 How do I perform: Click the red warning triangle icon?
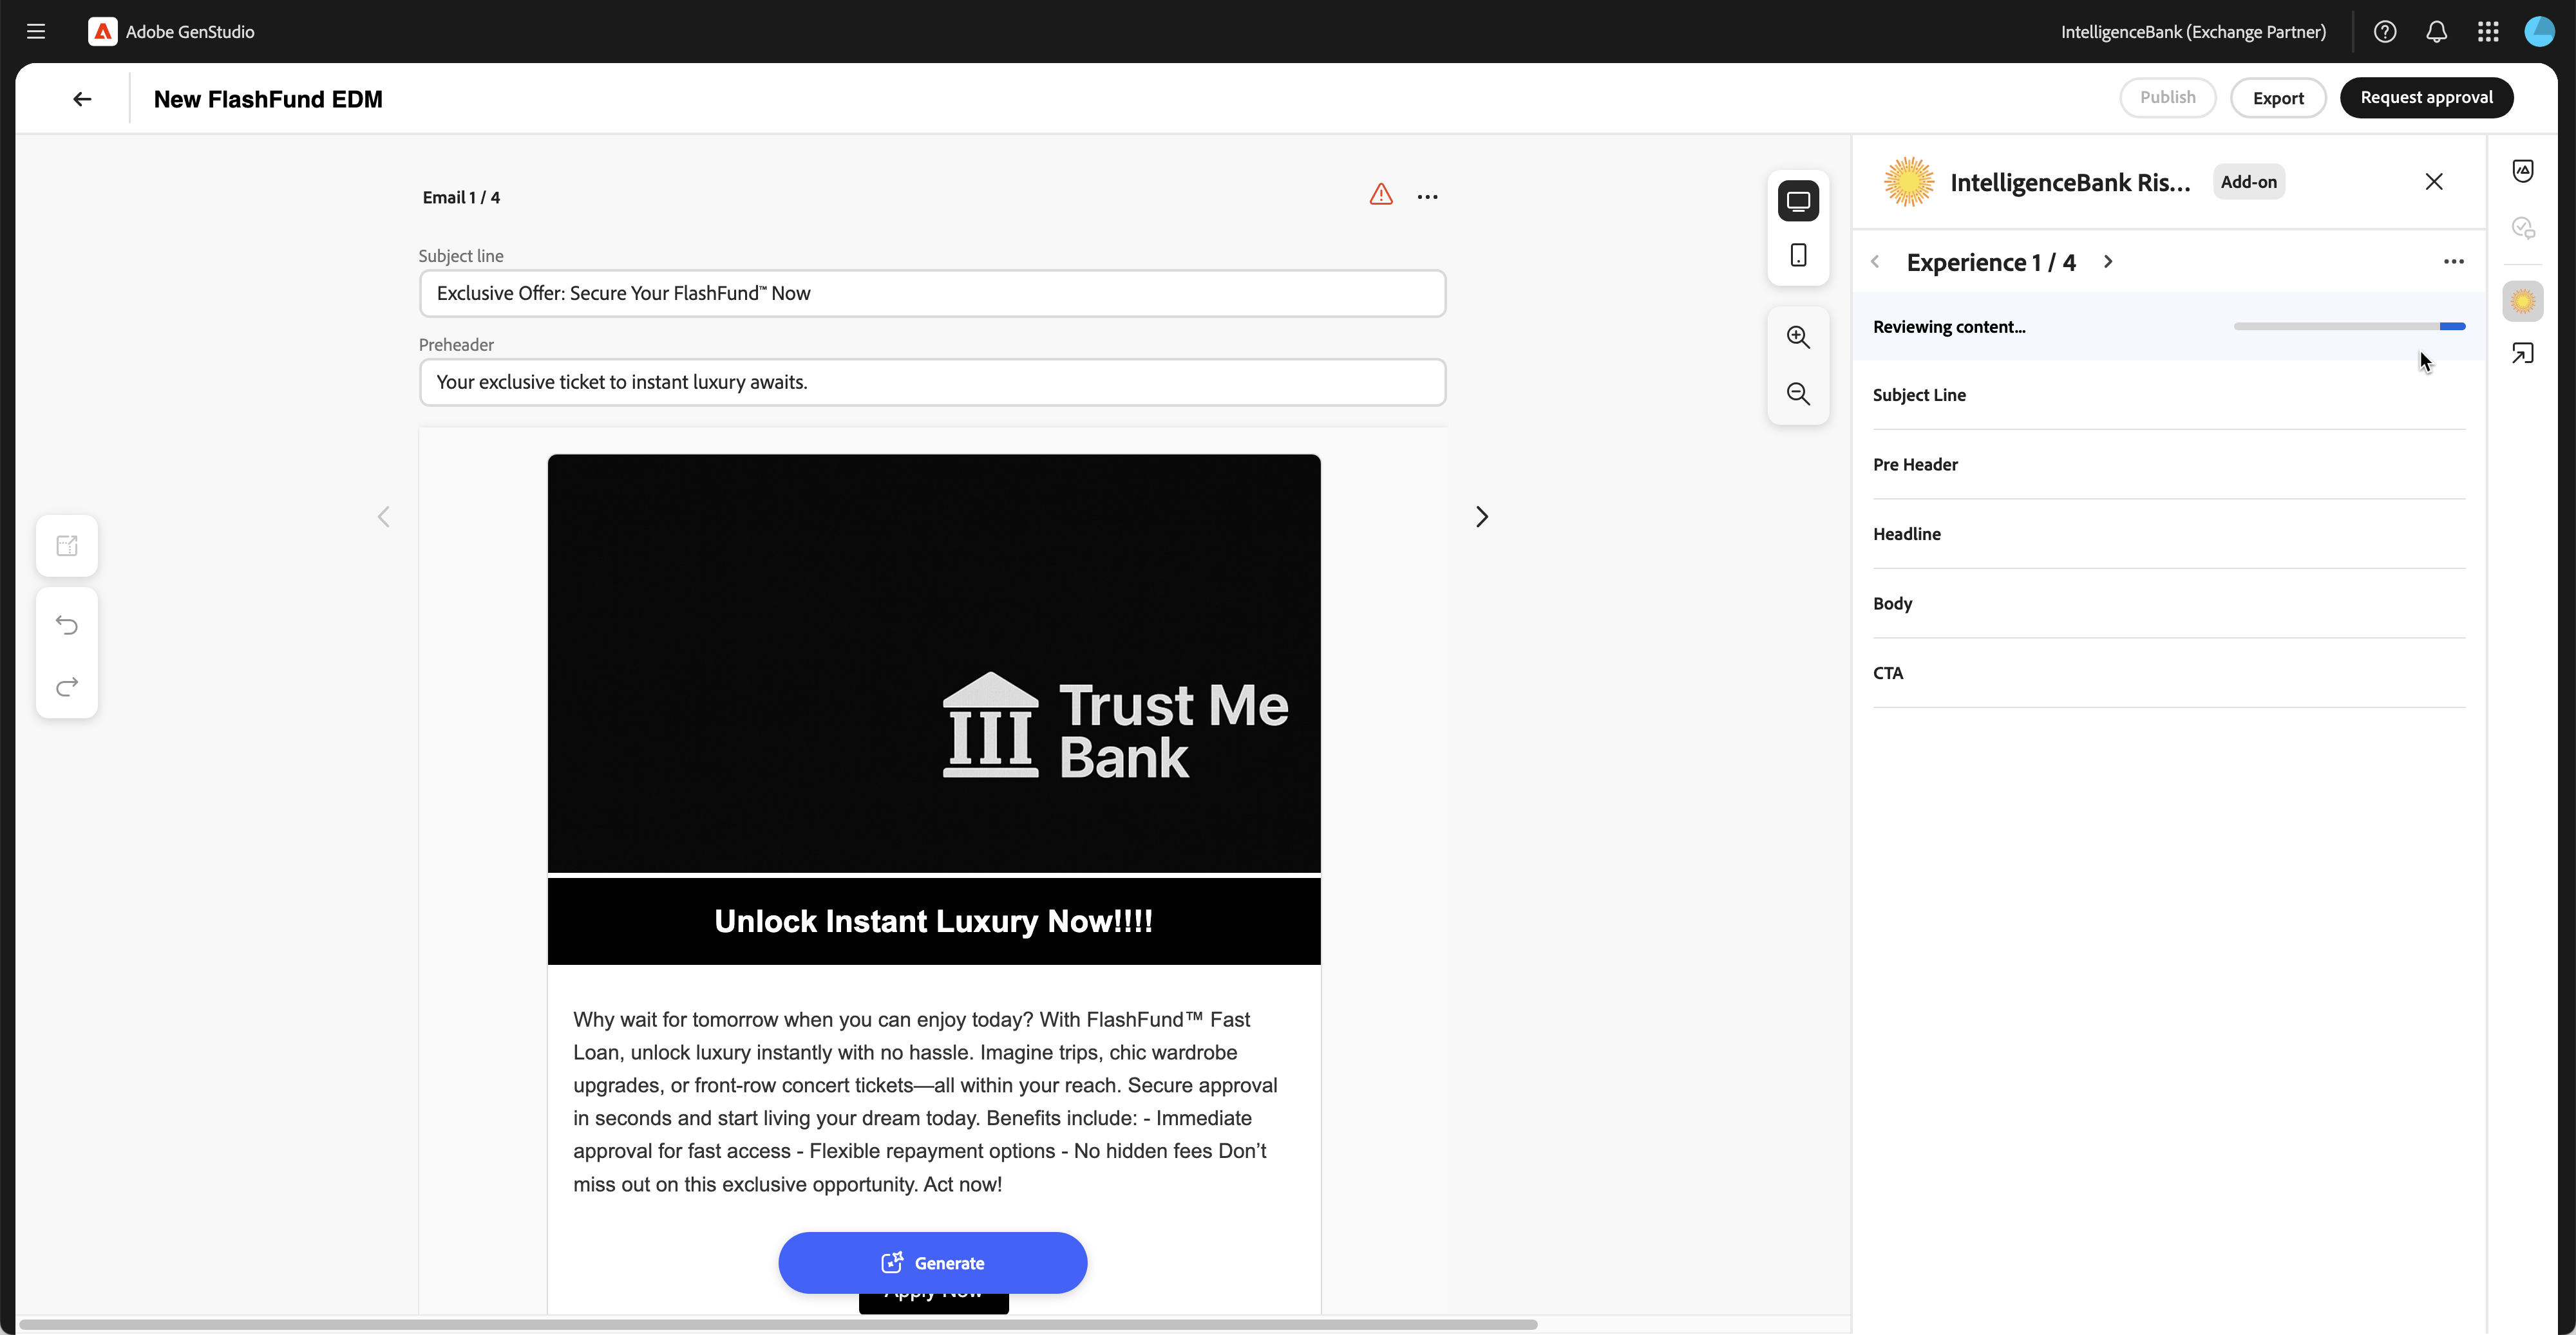click(1380, 196)
